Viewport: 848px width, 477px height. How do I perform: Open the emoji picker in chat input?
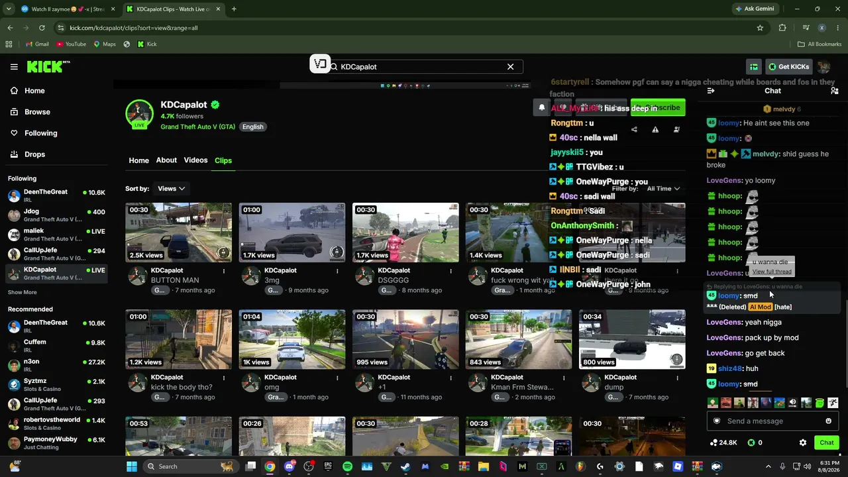click(828, 421)
